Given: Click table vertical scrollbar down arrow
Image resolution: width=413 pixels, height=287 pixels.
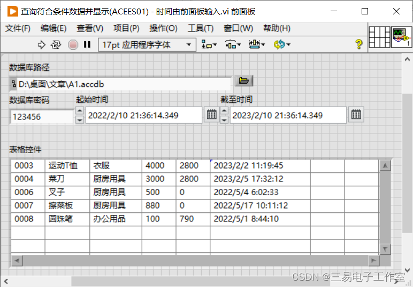Looking at the screenshot, I should [x=385, y=249].
